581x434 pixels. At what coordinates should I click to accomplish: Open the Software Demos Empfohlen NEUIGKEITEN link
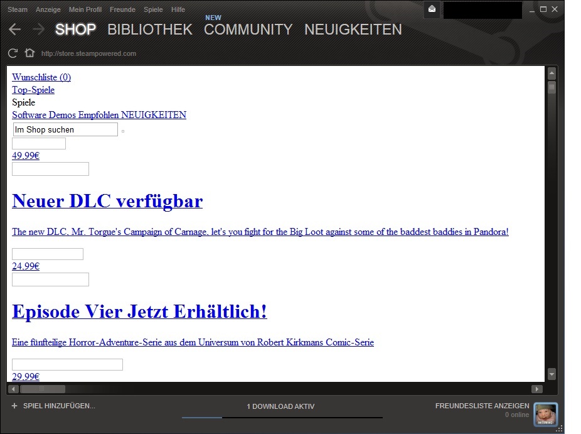point(99,114)
